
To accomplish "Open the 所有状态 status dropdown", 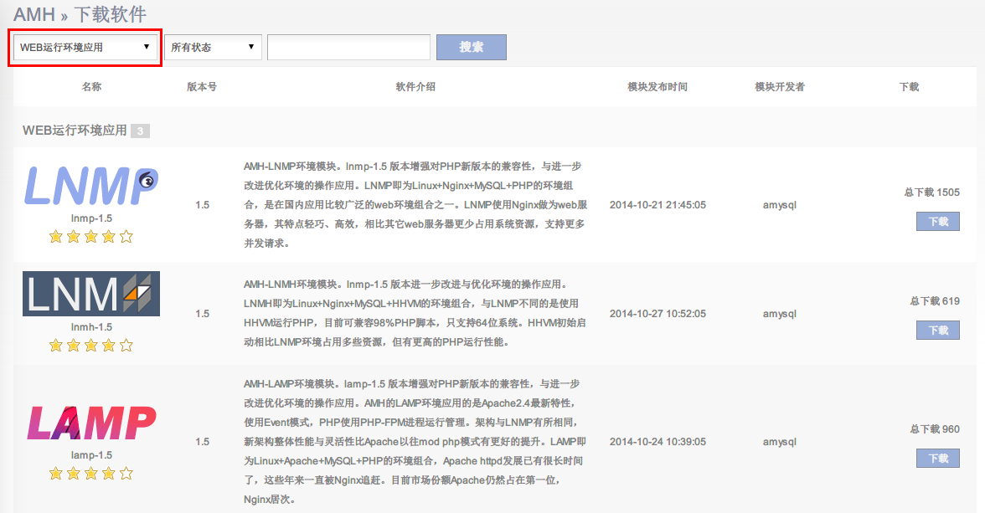I will (x=213, y=48).
